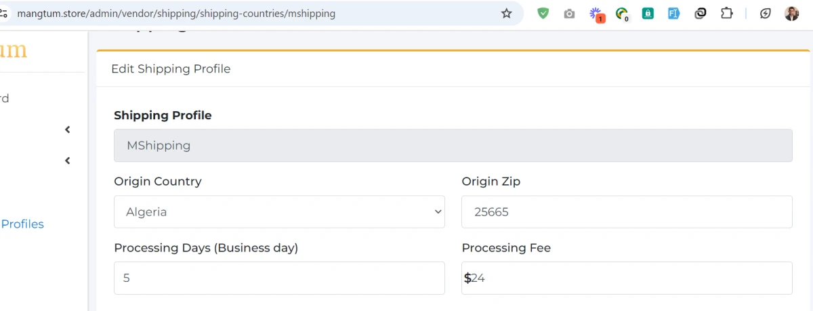
Task: Open the green circular extension showing 0
Action: (x=621, y=14)
